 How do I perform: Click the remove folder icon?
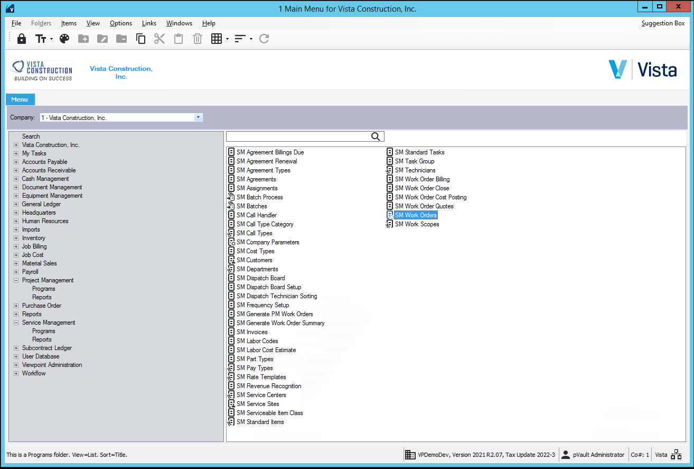click(x=121, y=39)
